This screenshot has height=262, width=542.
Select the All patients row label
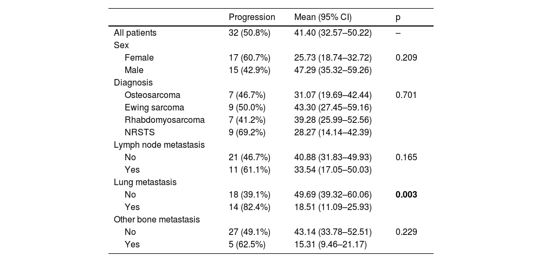point(135,32)
